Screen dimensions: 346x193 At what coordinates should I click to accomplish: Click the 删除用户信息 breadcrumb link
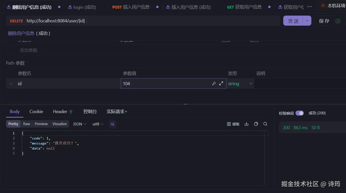(x=21, y=33)
